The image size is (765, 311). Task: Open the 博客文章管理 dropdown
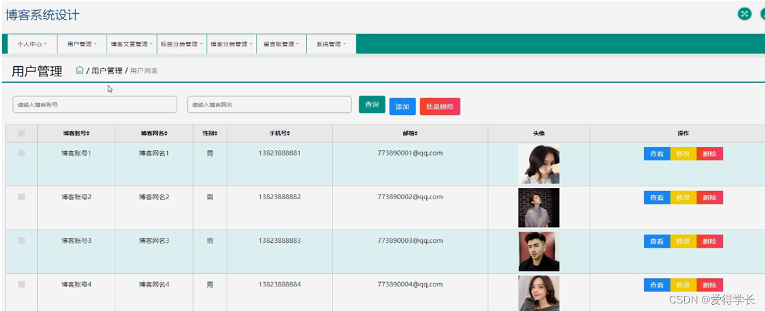coord(132,44)
